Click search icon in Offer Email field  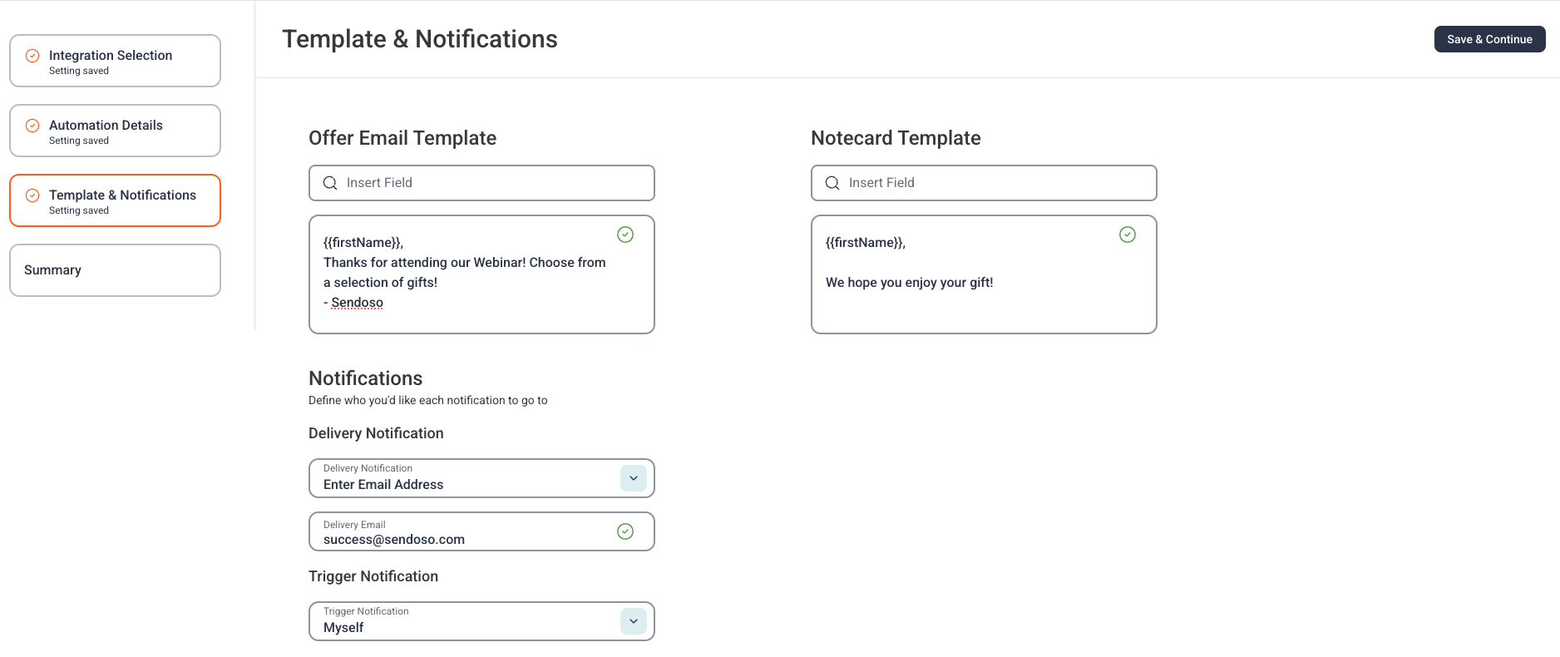pyautogui.click(x=330, y=183)
